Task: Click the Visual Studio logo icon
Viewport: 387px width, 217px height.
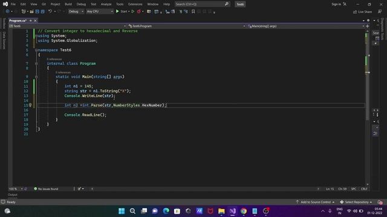Action: [5, 4]
